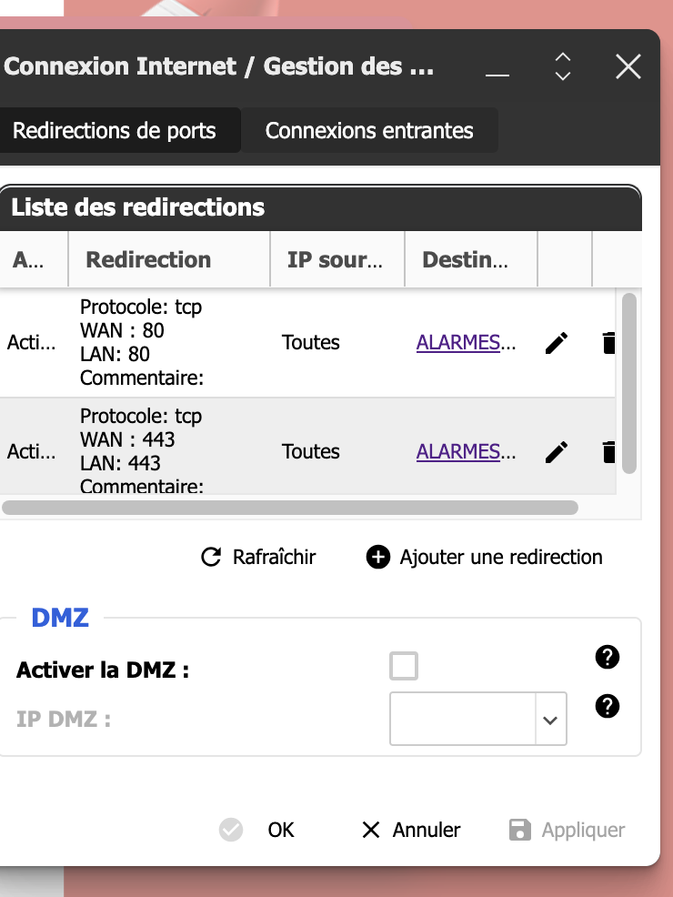Click the IP DMZ input field

(x=460, y=720)
